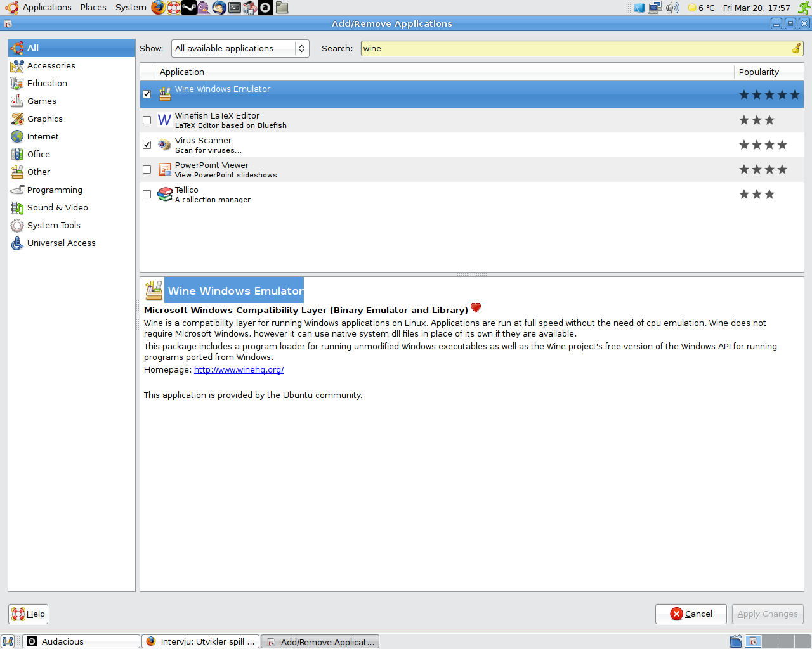Launch Firefox from the top panel
812x649 pixels.
[159, 8]
